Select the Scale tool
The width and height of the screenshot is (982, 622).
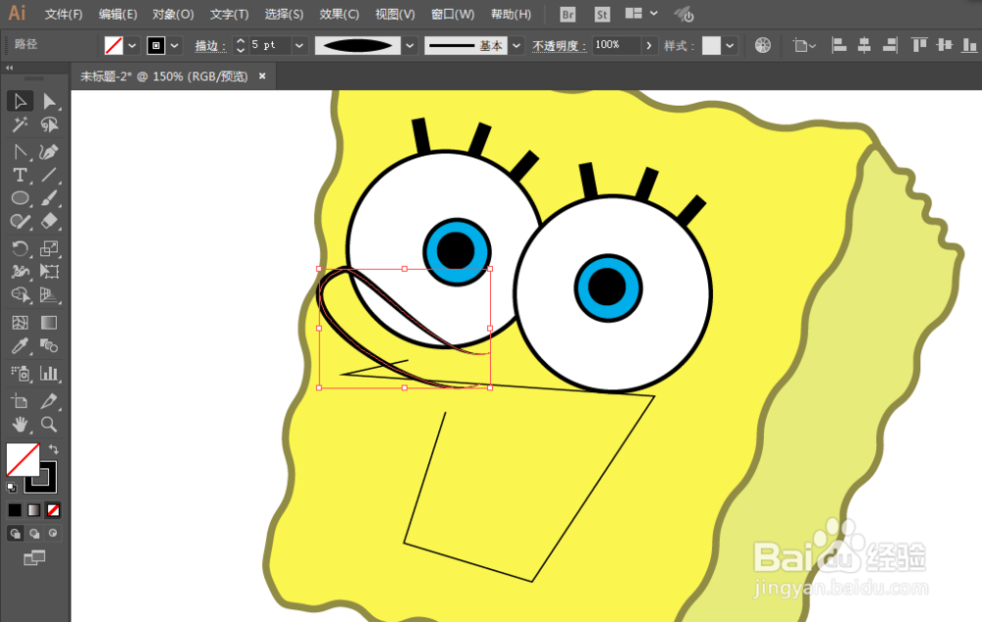pos(49,248)
